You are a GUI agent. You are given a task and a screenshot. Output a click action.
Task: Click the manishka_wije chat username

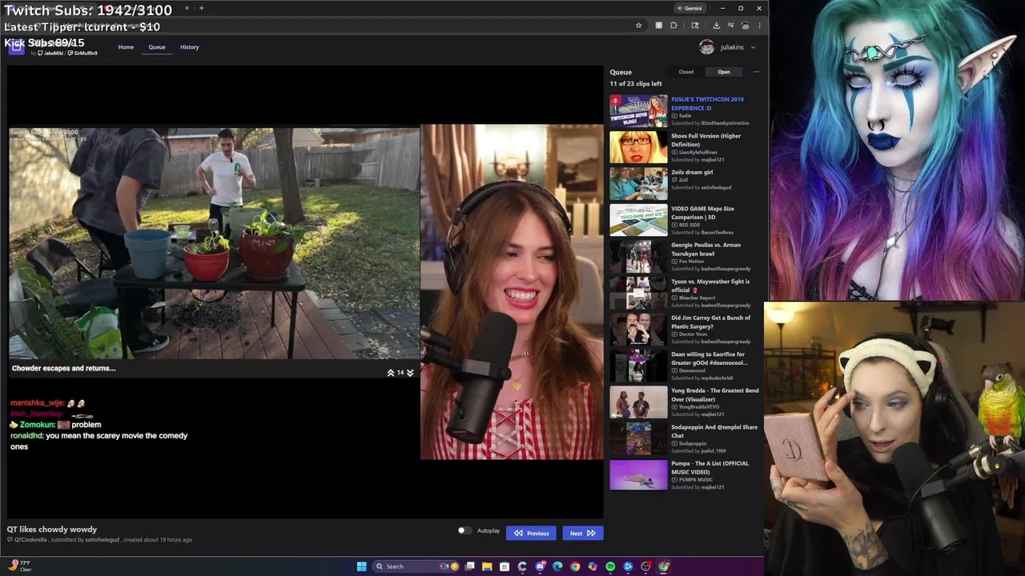38,403
